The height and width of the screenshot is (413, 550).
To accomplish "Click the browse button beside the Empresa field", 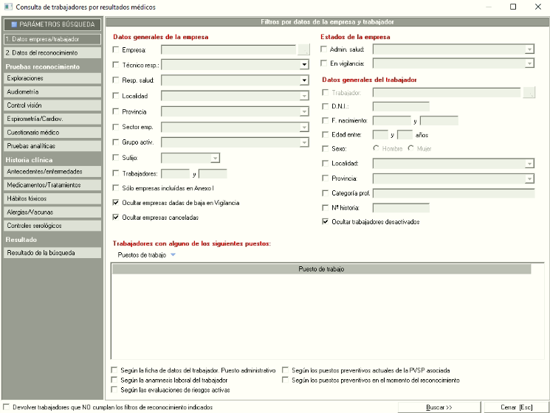I will click(303, 50).
